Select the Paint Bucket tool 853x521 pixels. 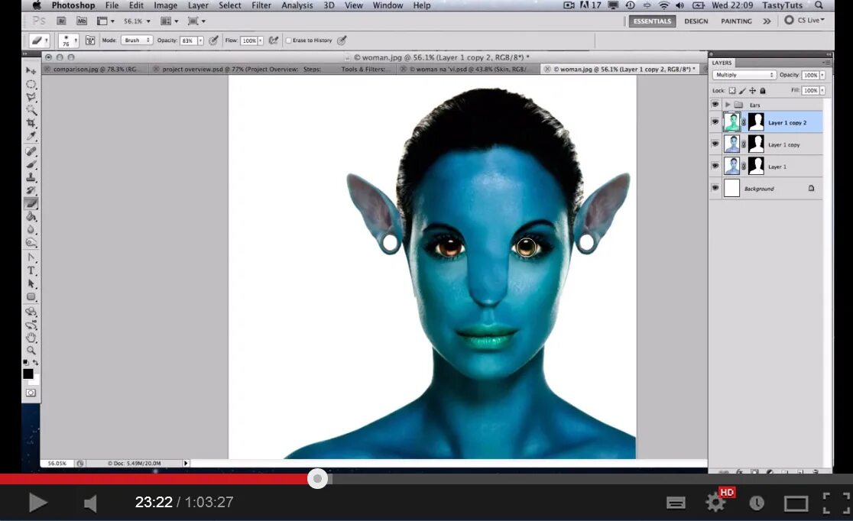coord(31,216)
